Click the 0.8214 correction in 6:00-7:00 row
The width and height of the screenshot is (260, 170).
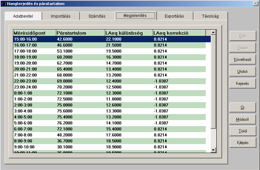160,129
